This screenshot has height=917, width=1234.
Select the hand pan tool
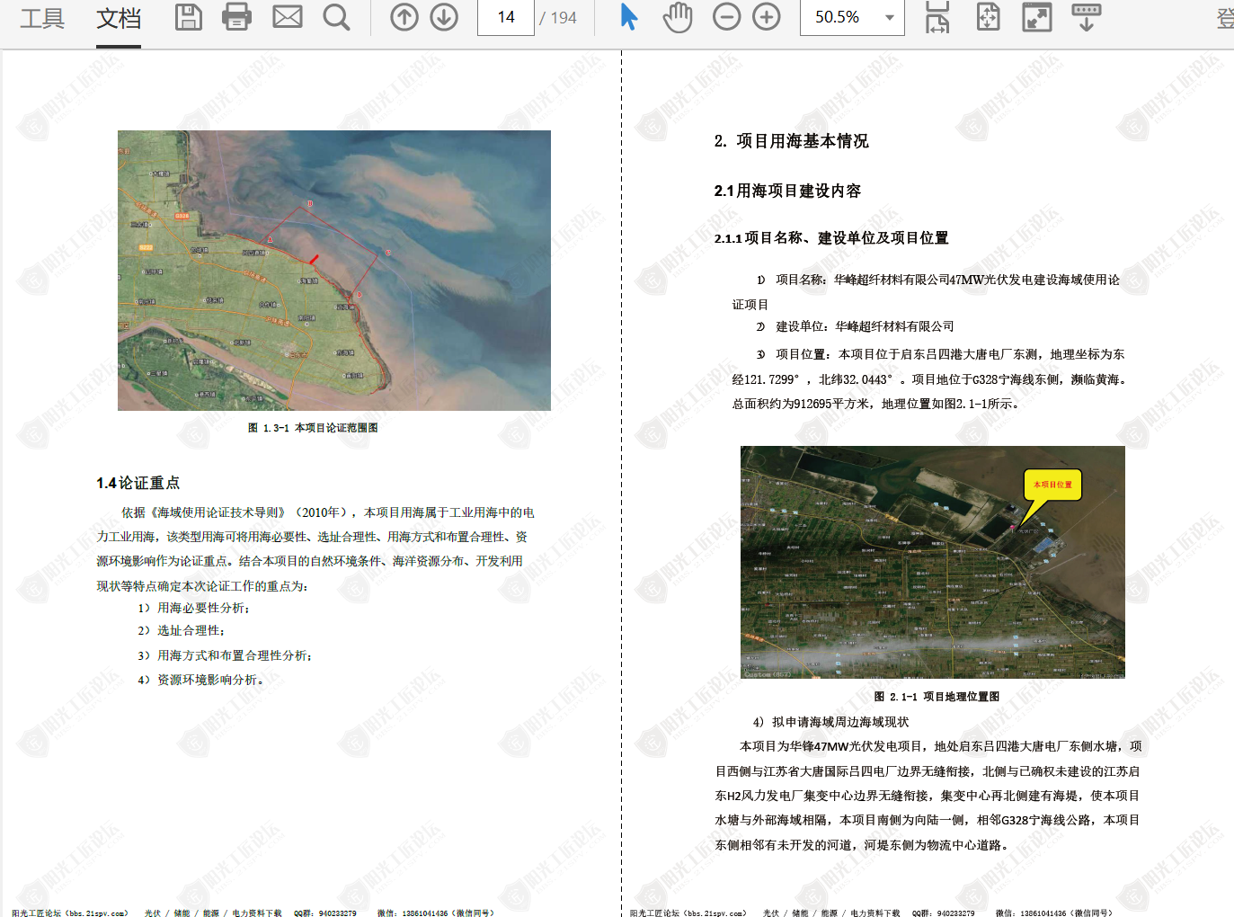point(678,17)
